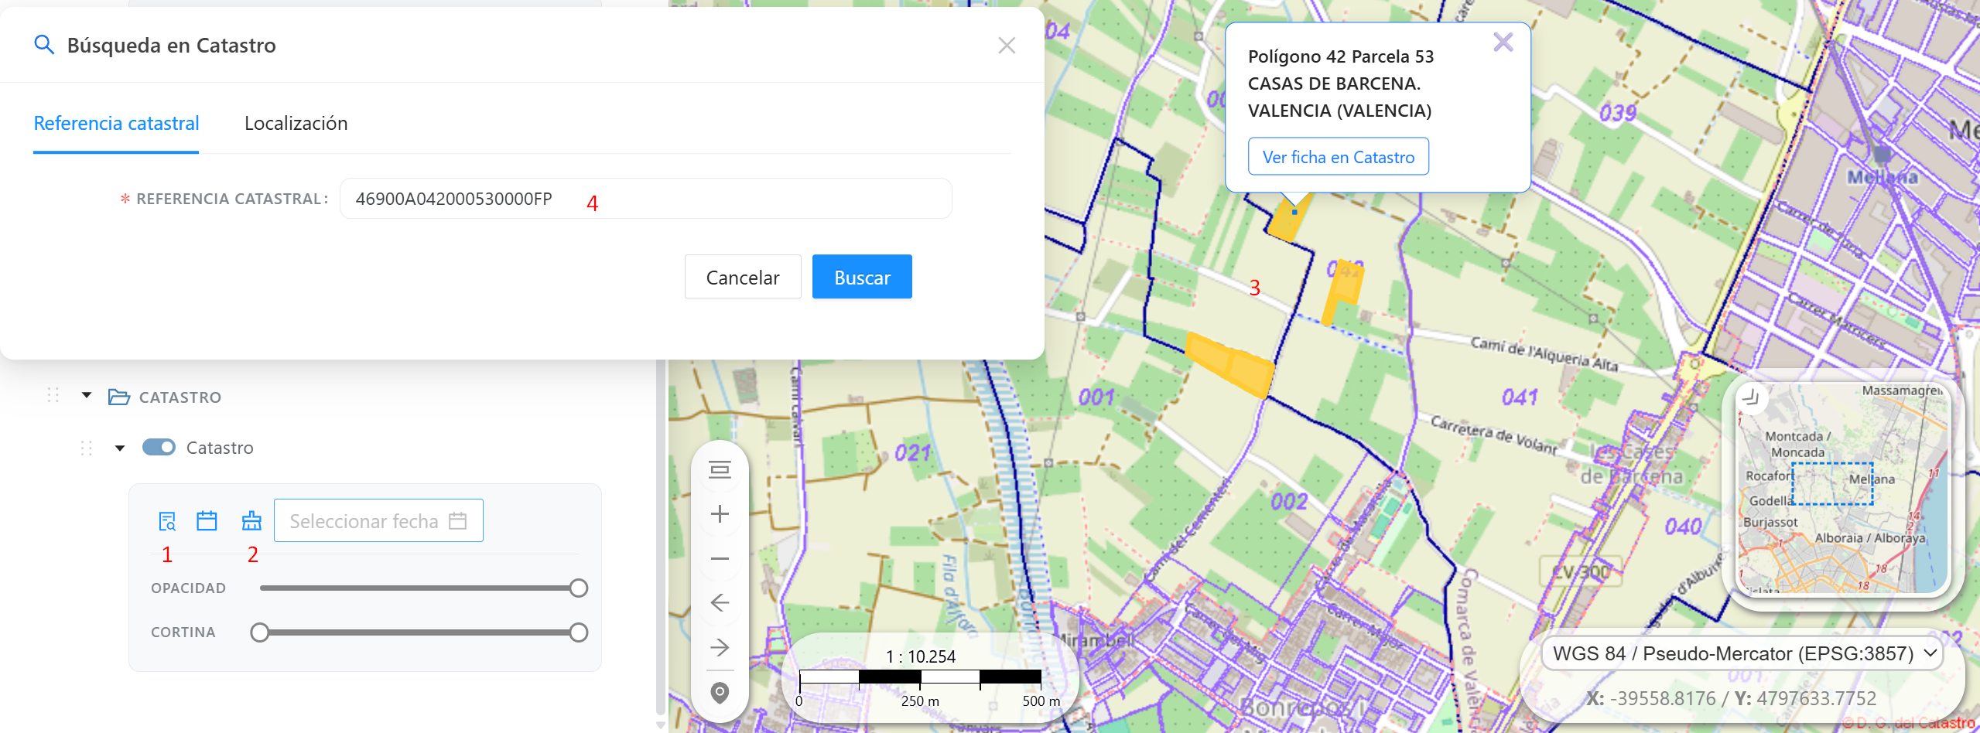Switch to the Localización tab
This screenshot has width=1980, height=733.
[296, 124]
